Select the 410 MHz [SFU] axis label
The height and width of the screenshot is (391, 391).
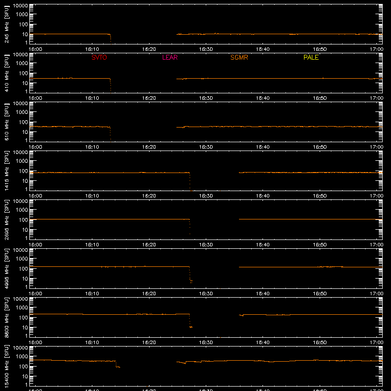(x=6, y=73)
